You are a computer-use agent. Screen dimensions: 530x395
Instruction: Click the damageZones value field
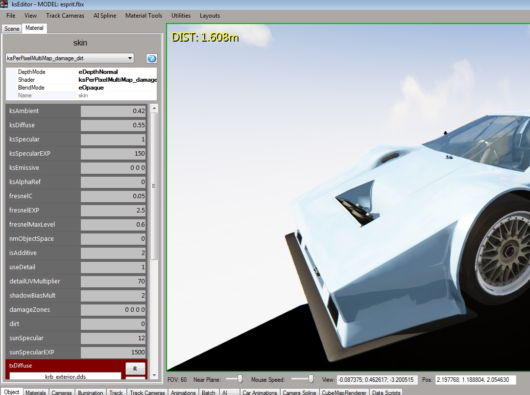click(x=113, y=309)
